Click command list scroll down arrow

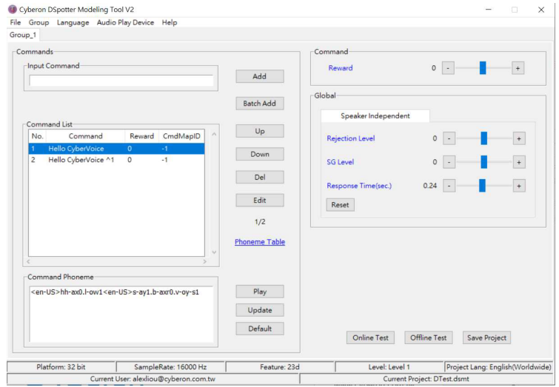214,252
